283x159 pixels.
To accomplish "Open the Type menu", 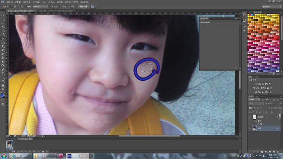I will 44,2.
